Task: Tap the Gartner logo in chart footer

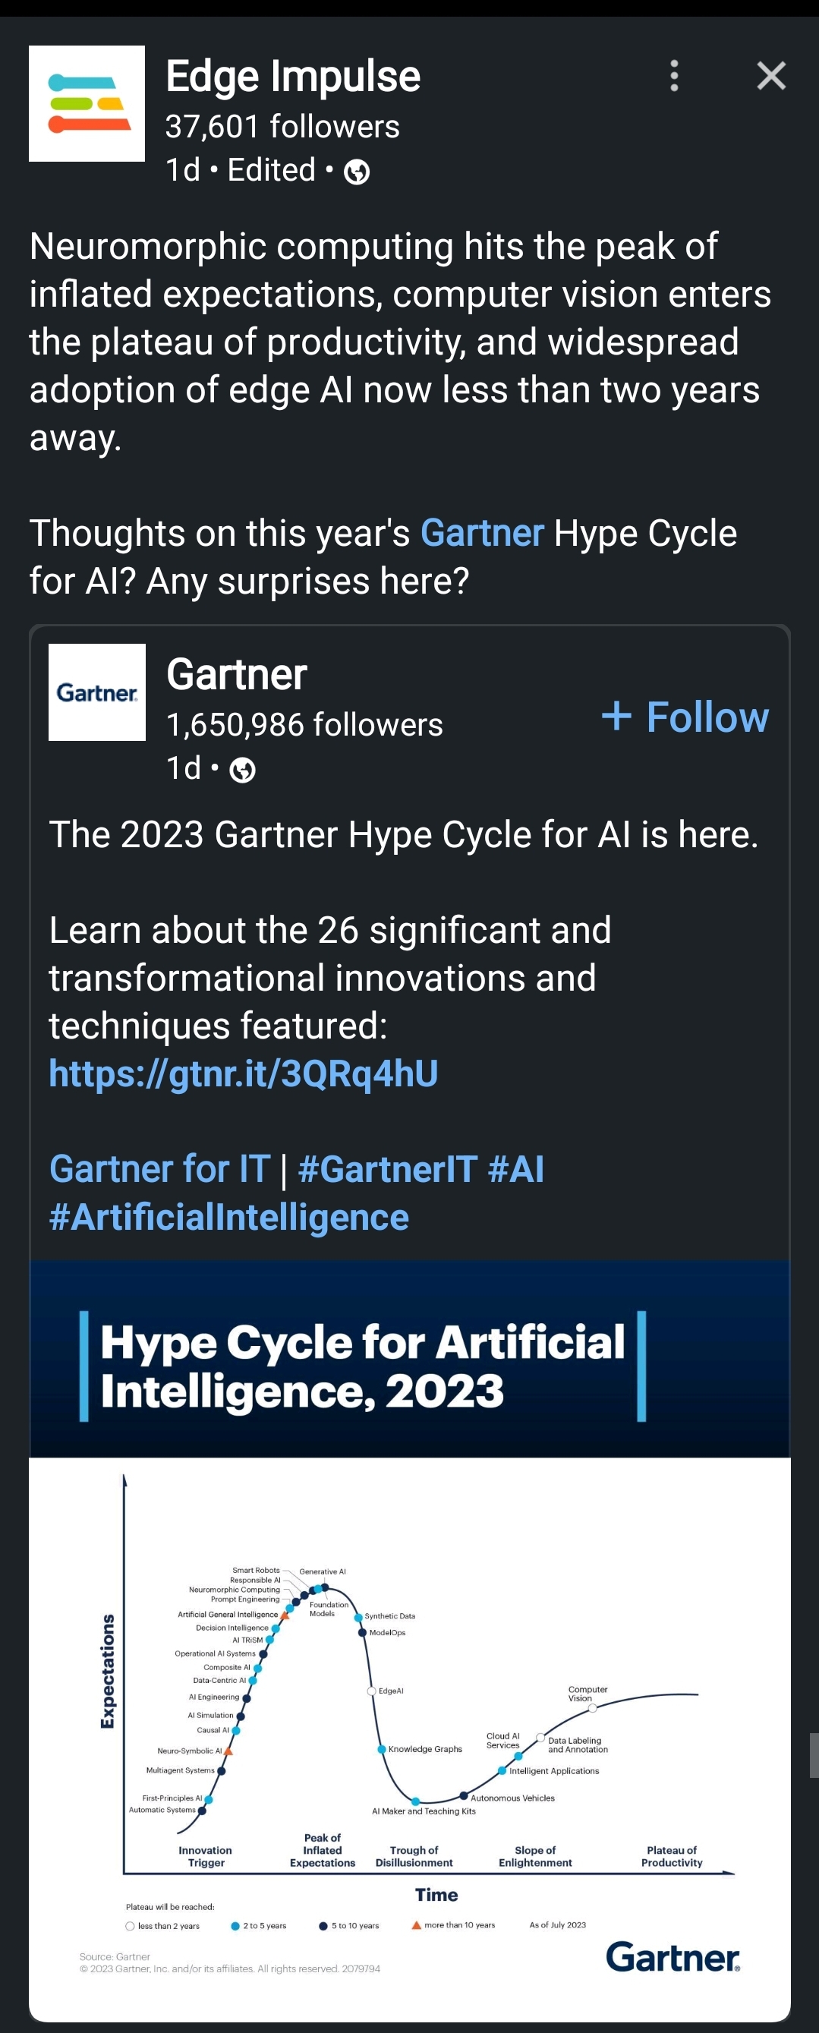Action: point(673,1957)
